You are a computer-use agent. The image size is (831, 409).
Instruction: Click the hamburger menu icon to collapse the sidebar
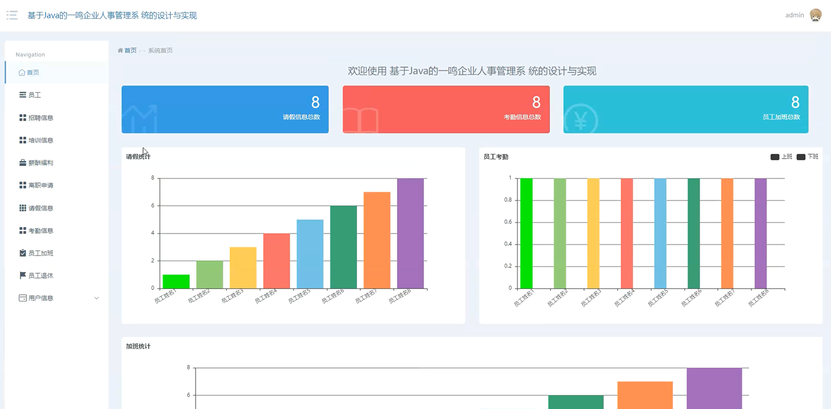point(12,15)
